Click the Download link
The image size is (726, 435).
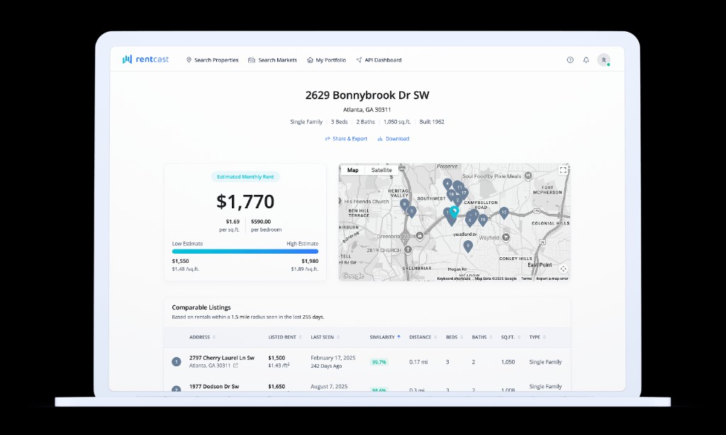coord(393,139)
